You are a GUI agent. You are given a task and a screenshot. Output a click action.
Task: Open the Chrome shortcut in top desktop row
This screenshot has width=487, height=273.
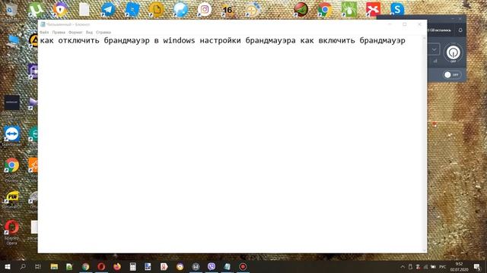(325, 10)
